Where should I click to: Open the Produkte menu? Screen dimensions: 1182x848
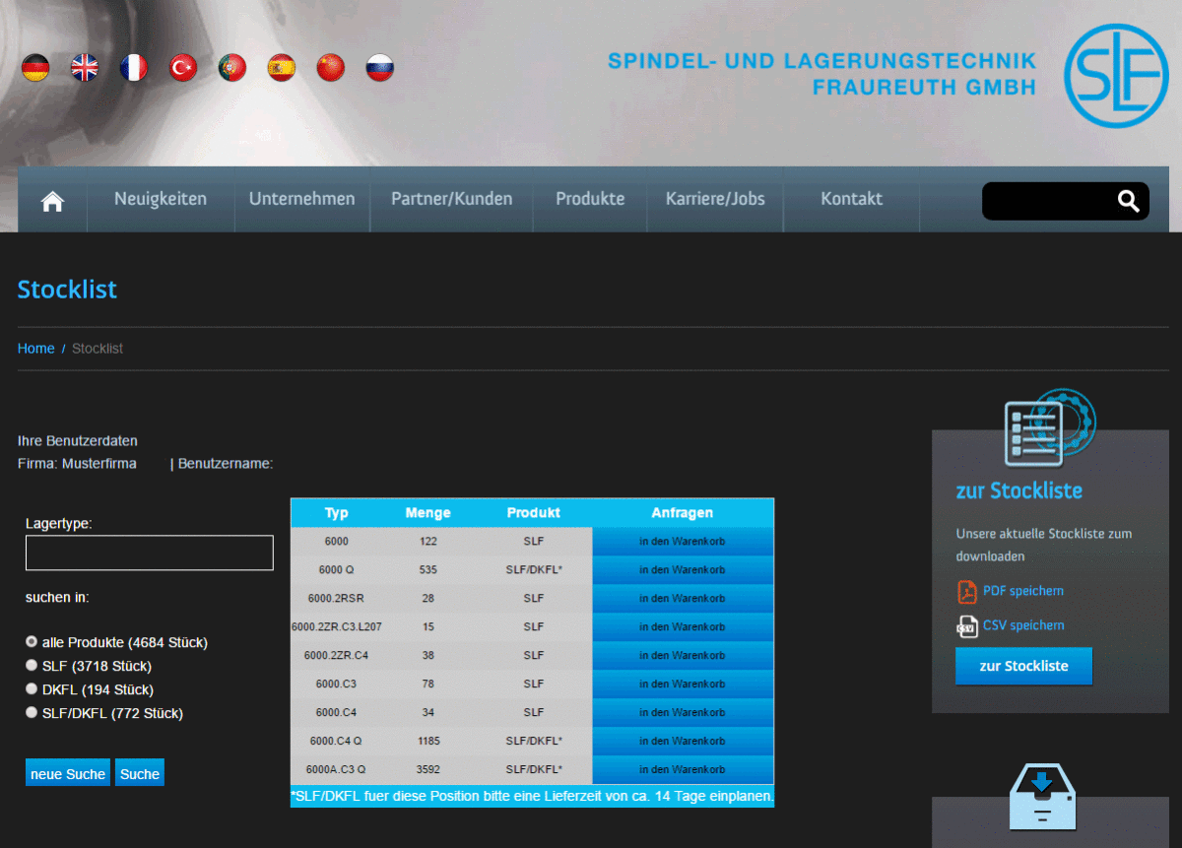click(590, 199)
